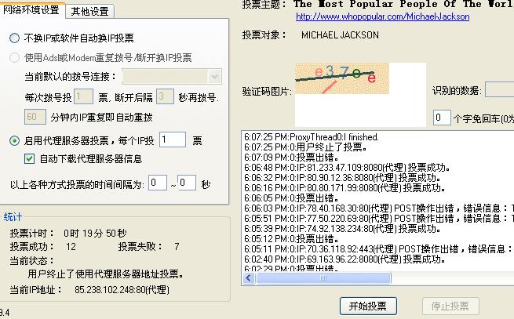Viewport: 514px width, 319px height.
Task: Click the 个字免回车 number field
Action: (442, 118)
